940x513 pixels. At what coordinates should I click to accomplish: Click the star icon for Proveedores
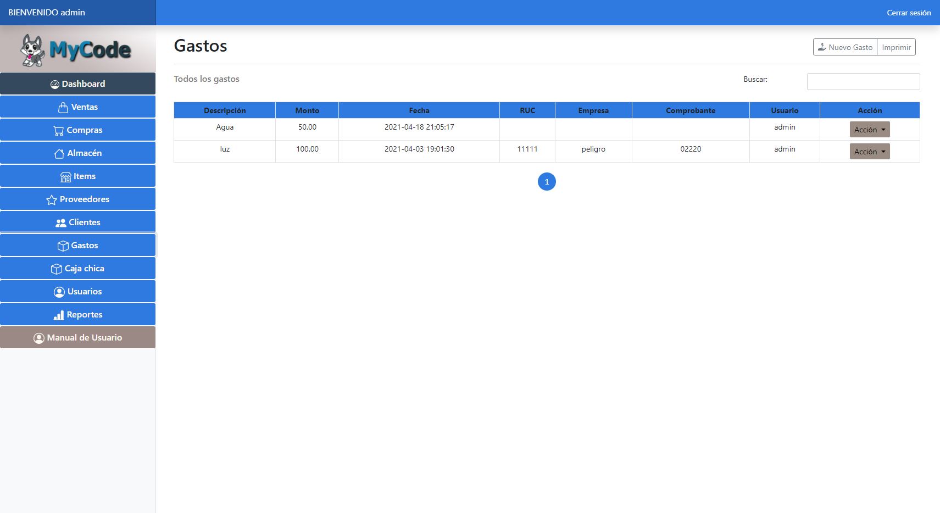(x=52, y=200)
